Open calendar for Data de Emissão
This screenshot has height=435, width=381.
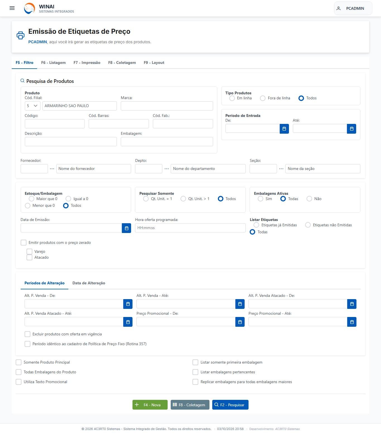click(126, 228)
